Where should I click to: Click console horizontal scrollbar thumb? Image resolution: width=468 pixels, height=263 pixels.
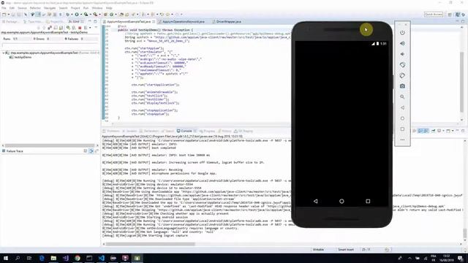150,244
